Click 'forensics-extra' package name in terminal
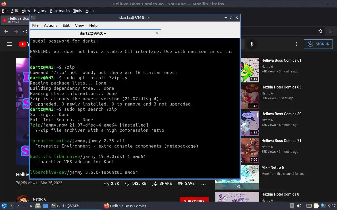The width and height of the screenshot is (337, 210). (50, 141)
